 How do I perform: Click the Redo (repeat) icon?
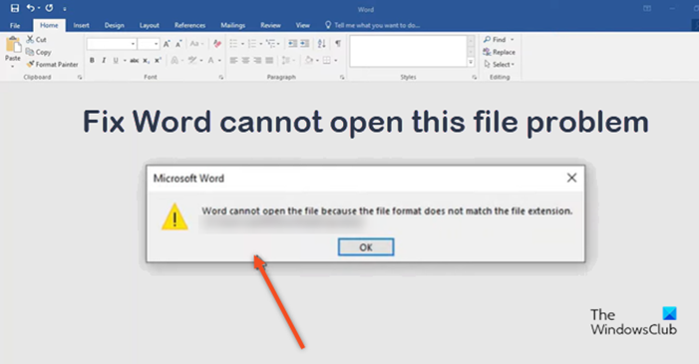point(49,8)
